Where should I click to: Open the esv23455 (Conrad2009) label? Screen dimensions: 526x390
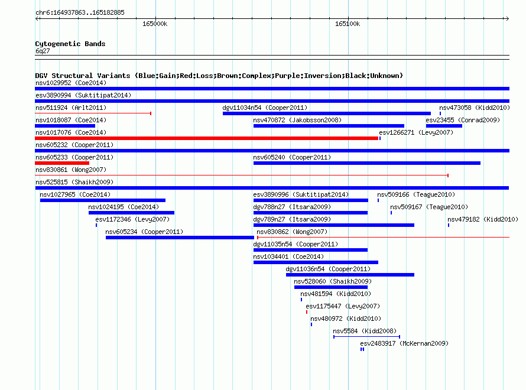pyautogui.click(x=463, y=120)
